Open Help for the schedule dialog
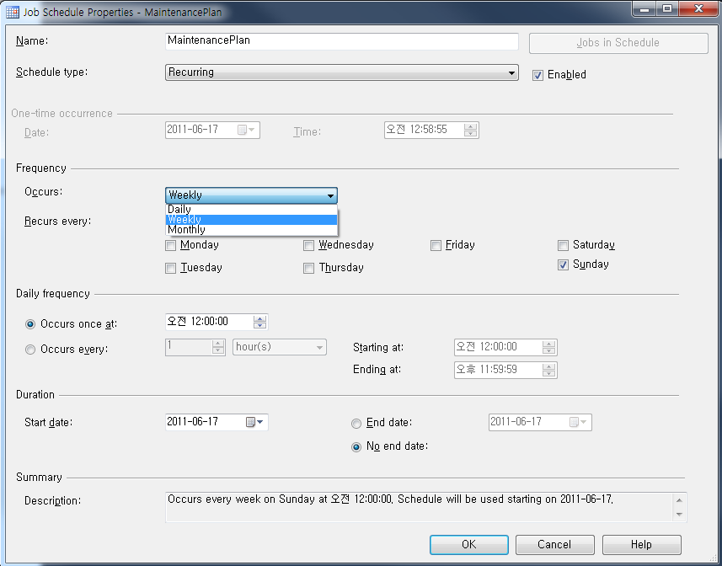The height and width of the screenshot is (566, 722). pos(641,545)
